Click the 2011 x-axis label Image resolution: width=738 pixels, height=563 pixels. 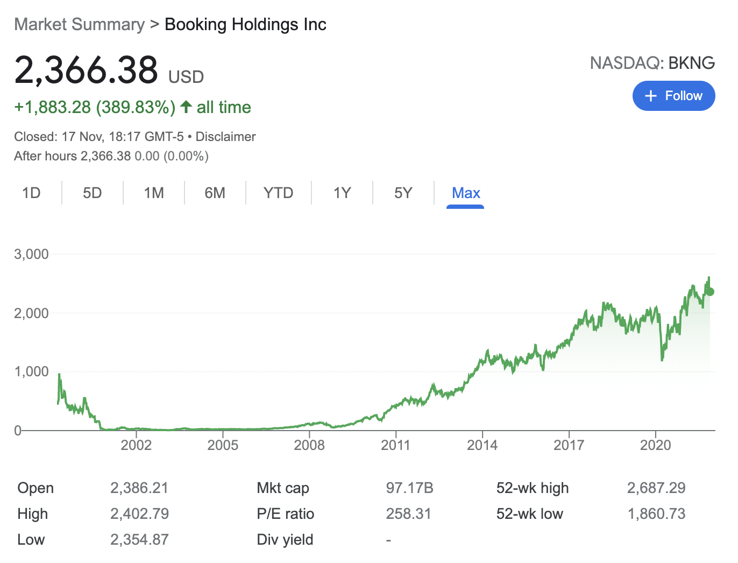click(x=395, y=445)
